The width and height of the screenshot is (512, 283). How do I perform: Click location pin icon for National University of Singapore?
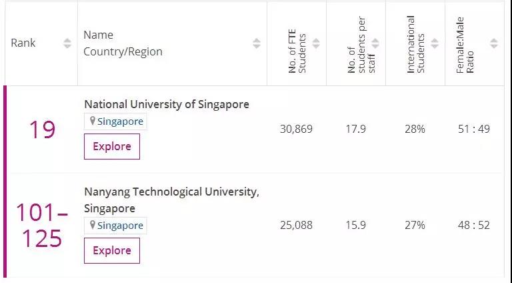coord(93,121)
